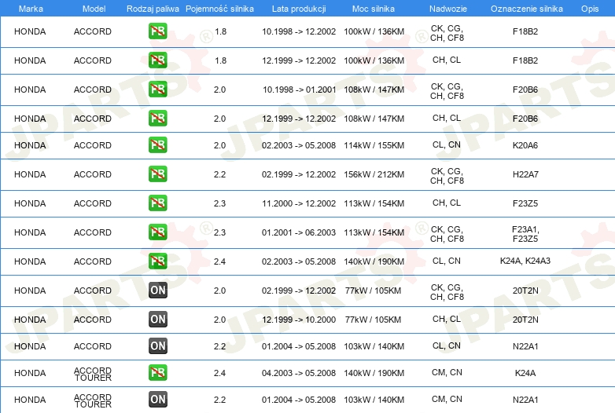615x413 pixels.
Task: Click petrol icon in the 10.1998 -> 12.2002 row
Action: (157, 31)
